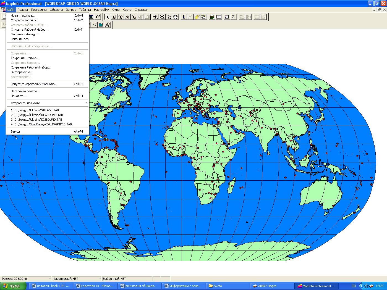Open recent file DISBOUND.TAB

[x=47, y=120]
